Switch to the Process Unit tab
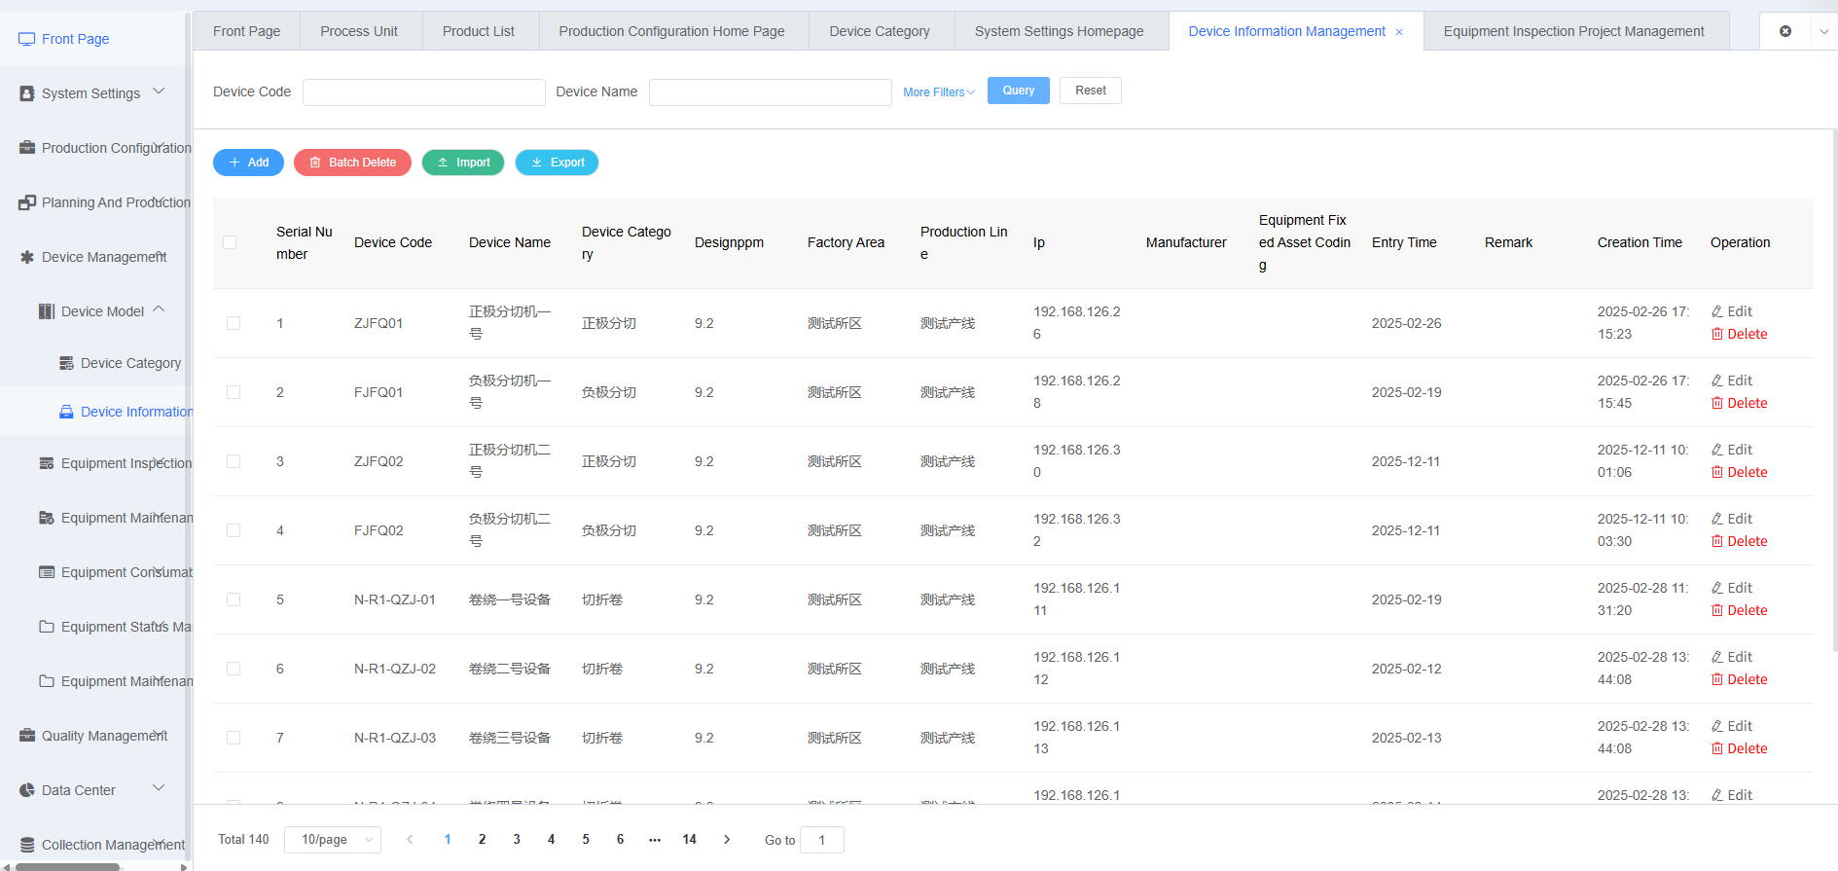 coord(359,31)
